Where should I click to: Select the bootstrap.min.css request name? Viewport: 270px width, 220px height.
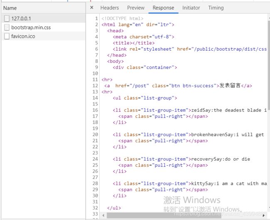click(31, 27)
